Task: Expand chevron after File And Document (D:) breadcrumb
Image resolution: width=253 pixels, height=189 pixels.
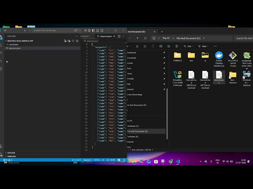Action: tap(204, 38)
